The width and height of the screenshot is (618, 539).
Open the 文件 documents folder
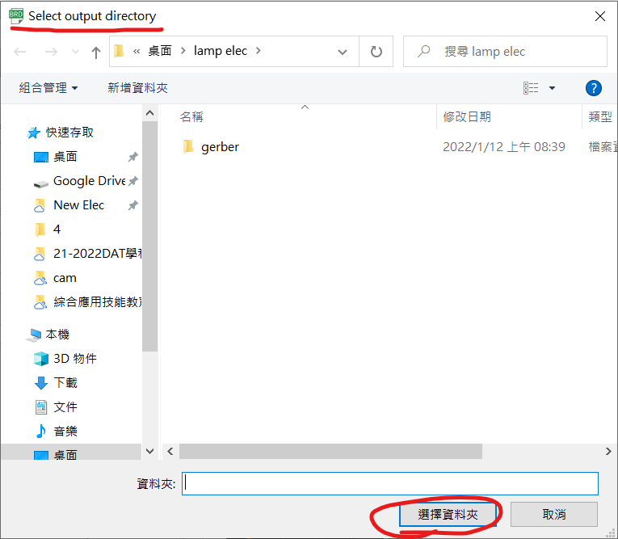[65, 407]
